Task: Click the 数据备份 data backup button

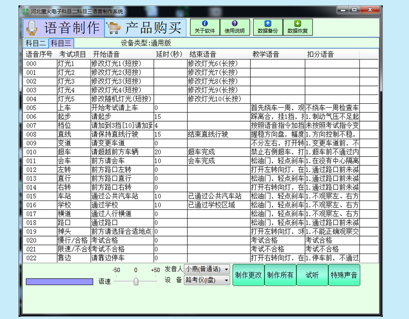Action: tap(268, 27)
